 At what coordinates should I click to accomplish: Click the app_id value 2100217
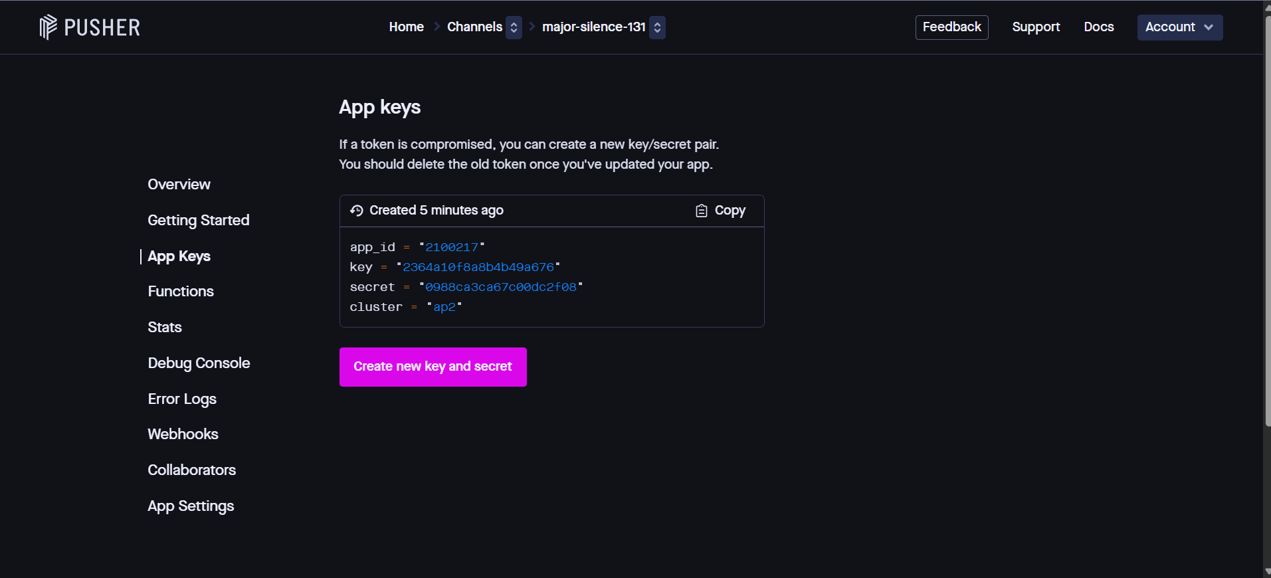tap(452, 247)
